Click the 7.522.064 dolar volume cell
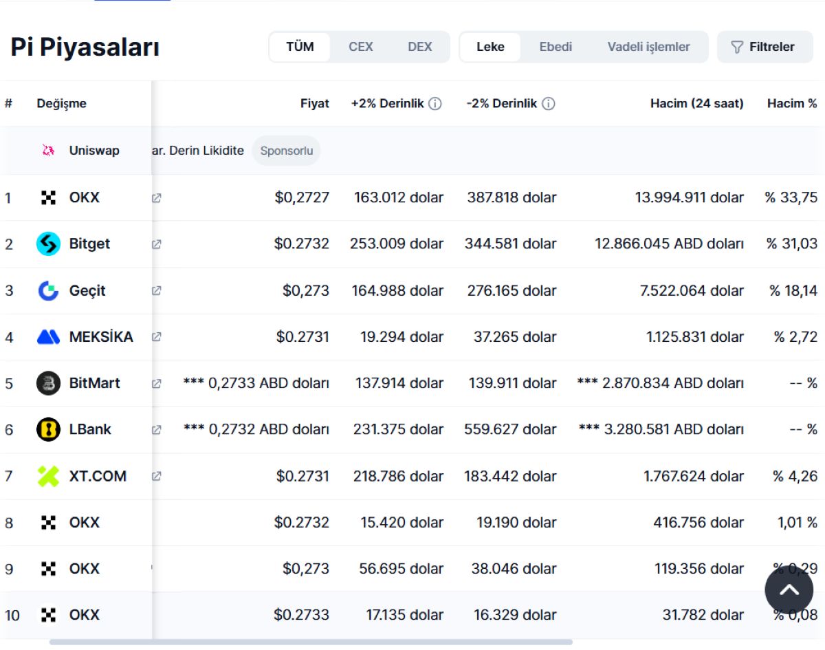 tap(692, 291)
